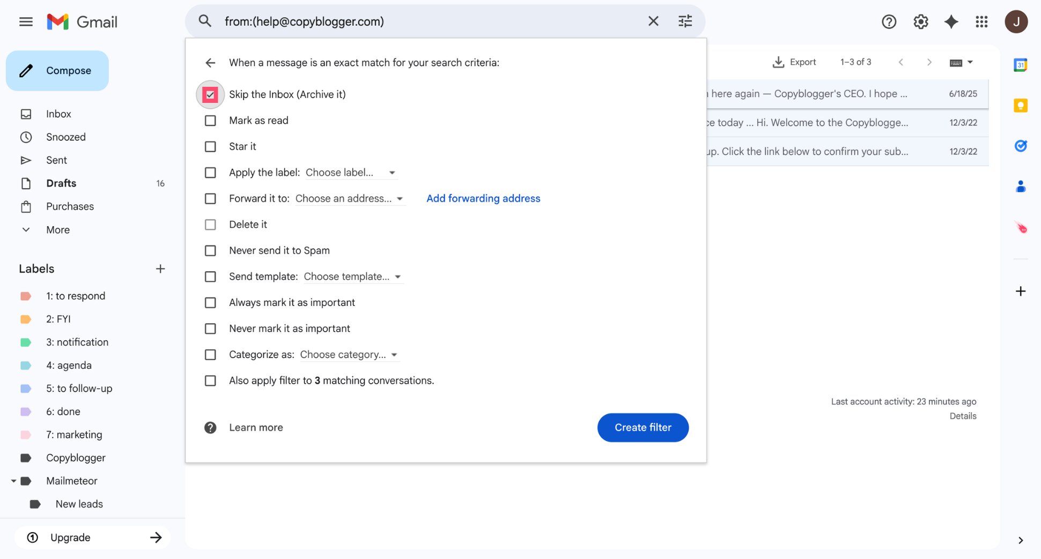Open Google Calendar in the side panel
The height and width of the screenshot is (559, 1041).
[x=1020, y=64]
